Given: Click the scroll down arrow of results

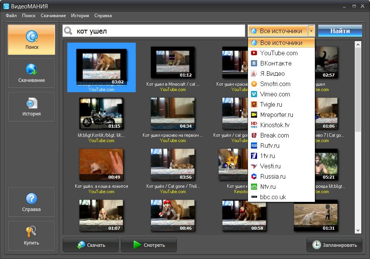Looking at the screenshot, I should click(358, 230).
